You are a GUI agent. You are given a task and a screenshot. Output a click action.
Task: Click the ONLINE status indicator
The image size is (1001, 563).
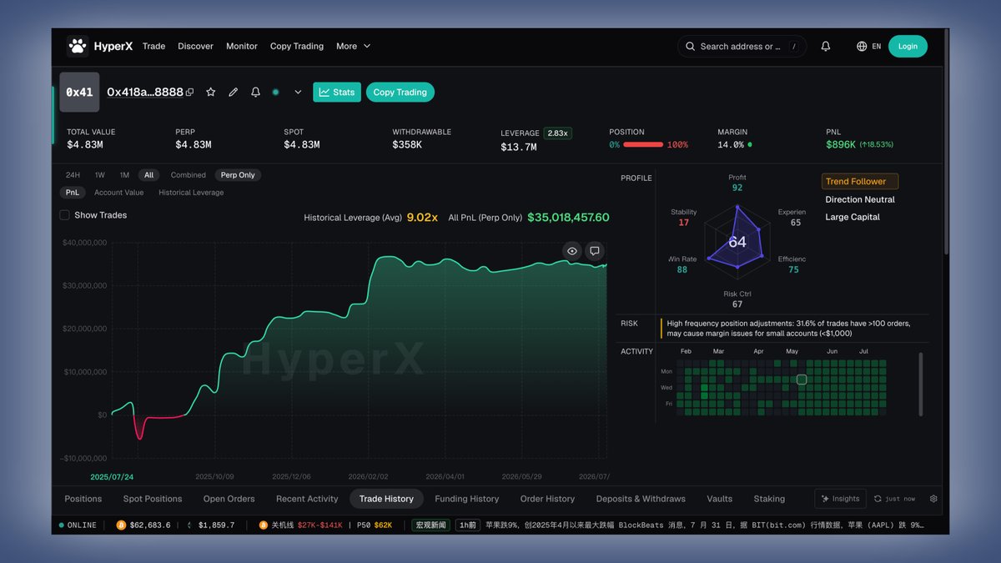point(78,525)
